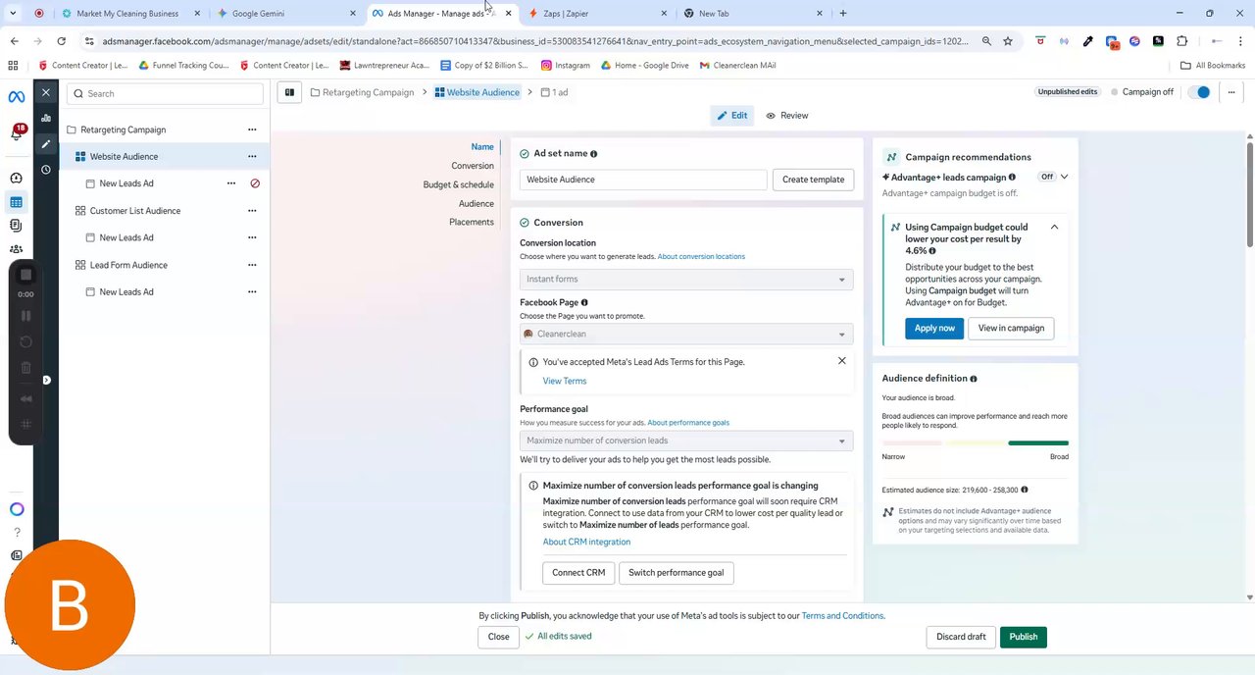The height and width of the screenshot is (675, 1255).
Task: Select the pencil edit icon in dark sidebar
Action: coord(45,144)
